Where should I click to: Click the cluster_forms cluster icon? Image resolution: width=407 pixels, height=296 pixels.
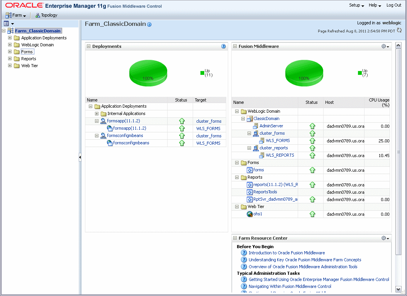click(256, 134)
